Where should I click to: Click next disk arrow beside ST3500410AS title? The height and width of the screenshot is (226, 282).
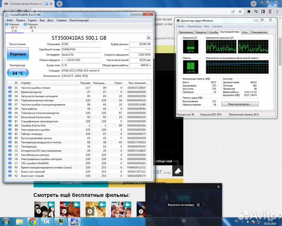148,37
